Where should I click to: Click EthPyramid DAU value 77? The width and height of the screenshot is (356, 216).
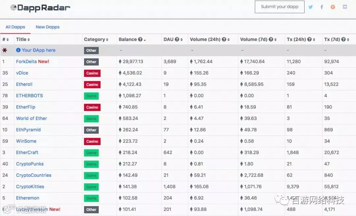click(166, 130)
